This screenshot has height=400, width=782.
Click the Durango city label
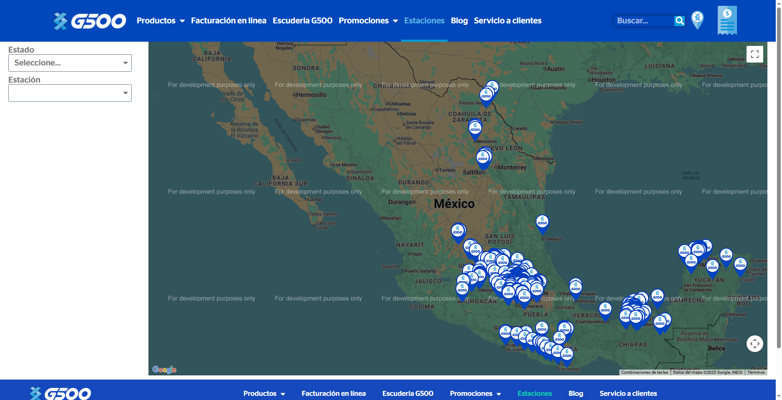tap(400, 202)
